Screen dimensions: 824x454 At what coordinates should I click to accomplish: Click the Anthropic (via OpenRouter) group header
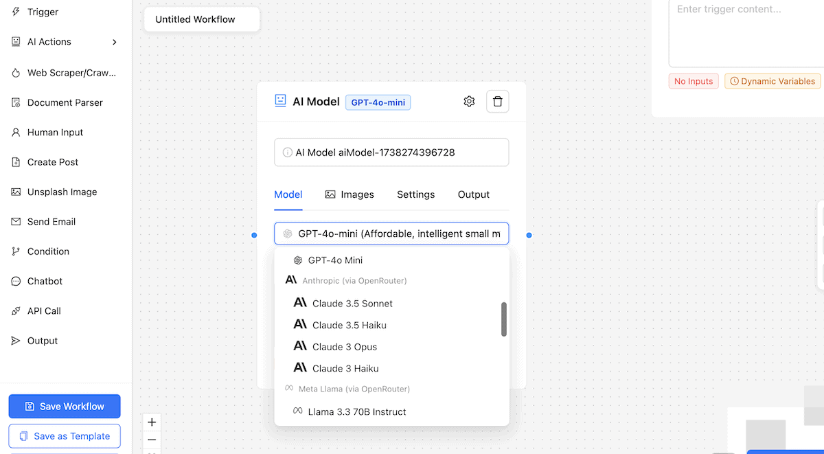[354, 281]
